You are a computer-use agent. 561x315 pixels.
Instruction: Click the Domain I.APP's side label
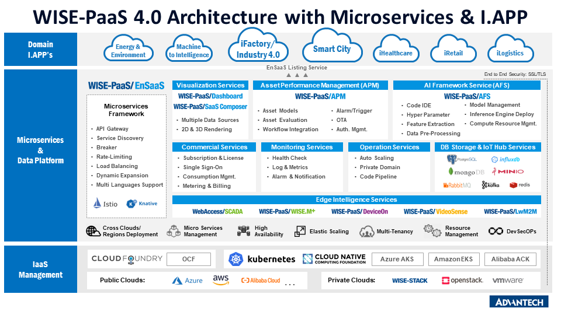coord(40,50)
